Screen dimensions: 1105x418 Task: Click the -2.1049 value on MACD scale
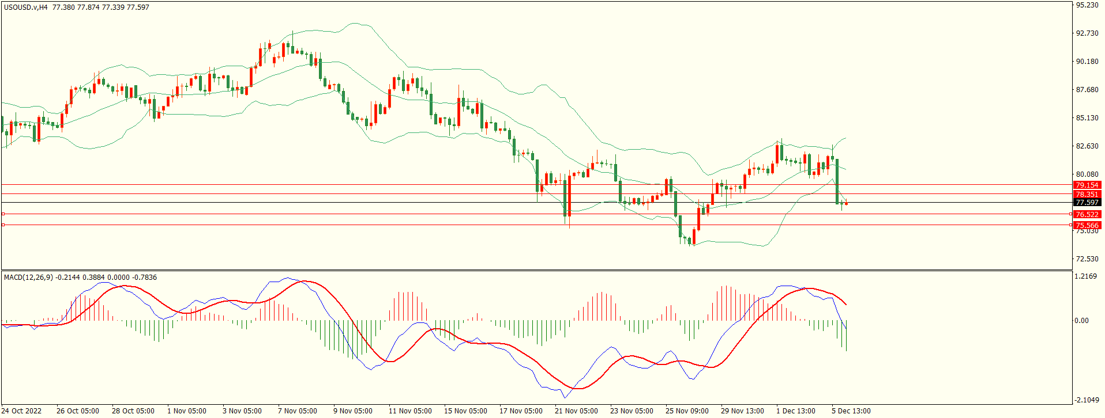click(x=1085, y=400)
